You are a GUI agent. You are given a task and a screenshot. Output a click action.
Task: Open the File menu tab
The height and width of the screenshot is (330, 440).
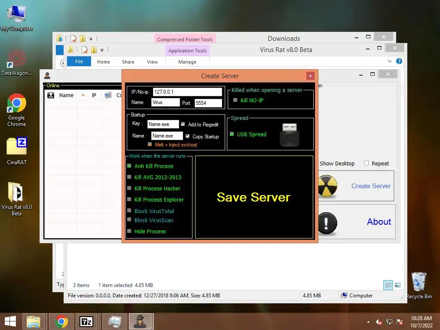click(x=79, y=61)
